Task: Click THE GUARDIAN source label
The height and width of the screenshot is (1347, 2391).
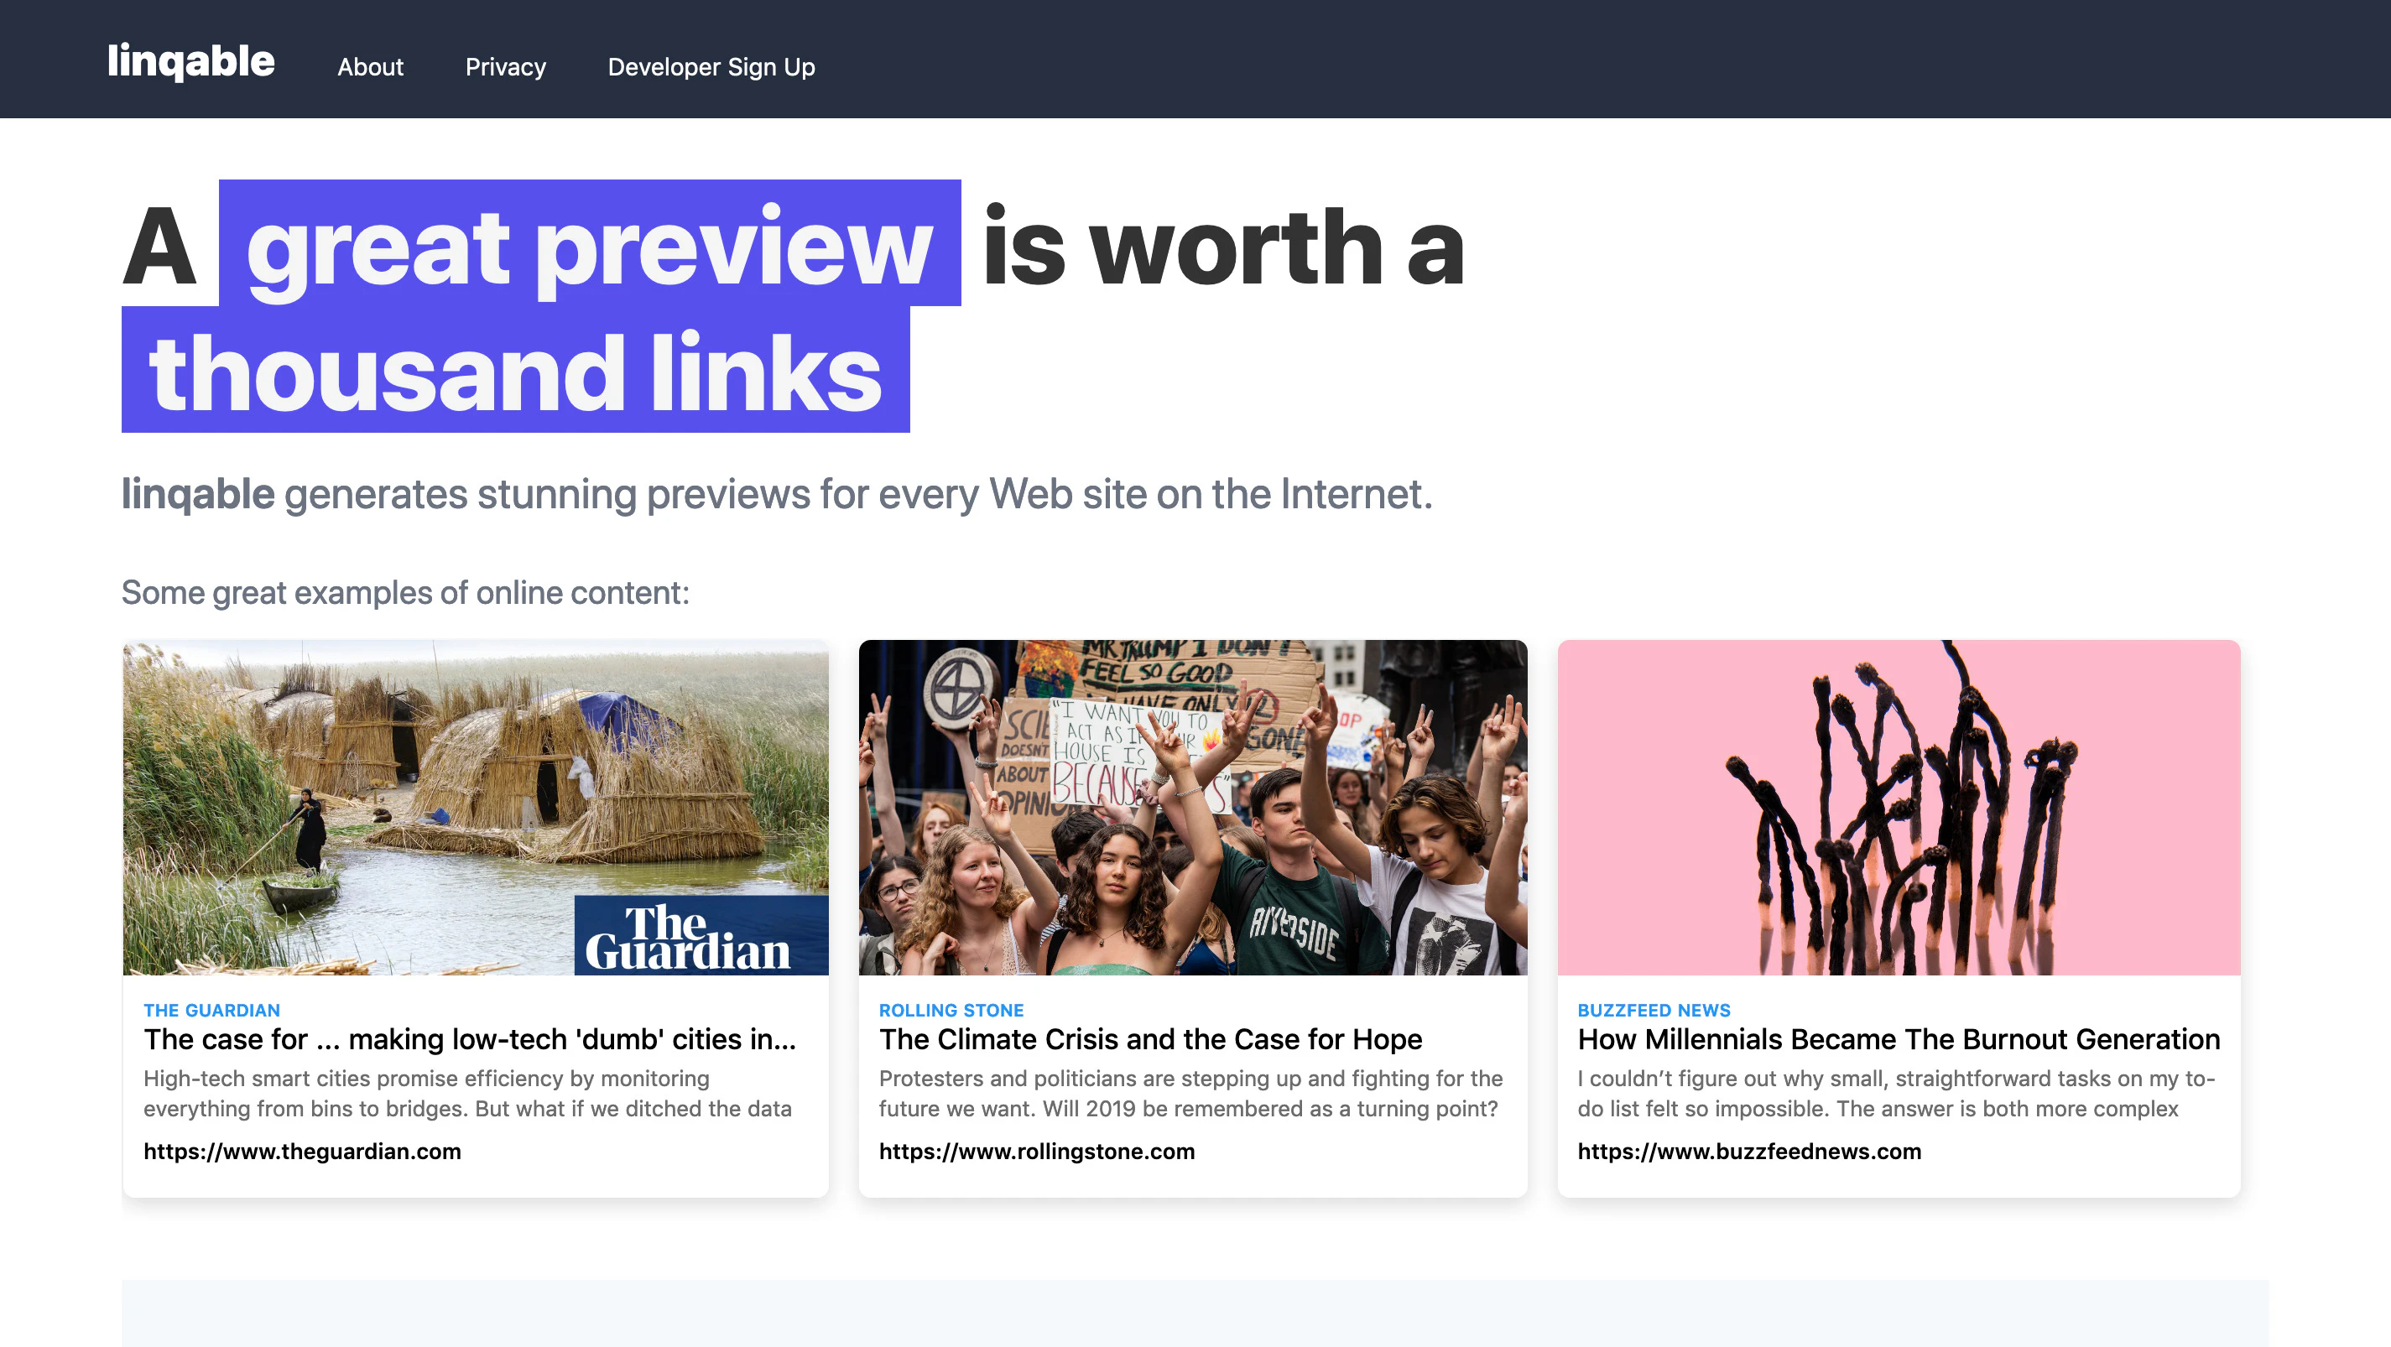Action: point(211,1010)
